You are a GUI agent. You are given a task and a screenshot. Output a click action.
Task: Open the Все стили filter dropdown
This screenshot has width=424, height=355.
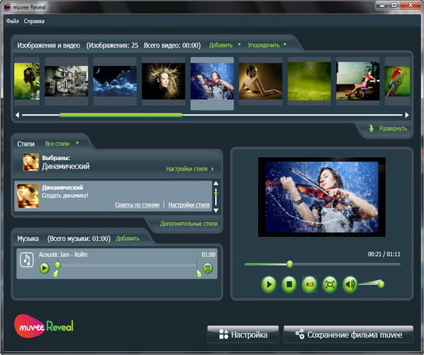61,144
